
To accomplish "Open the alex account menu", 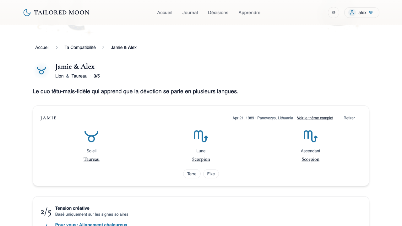I will [362, 13].
